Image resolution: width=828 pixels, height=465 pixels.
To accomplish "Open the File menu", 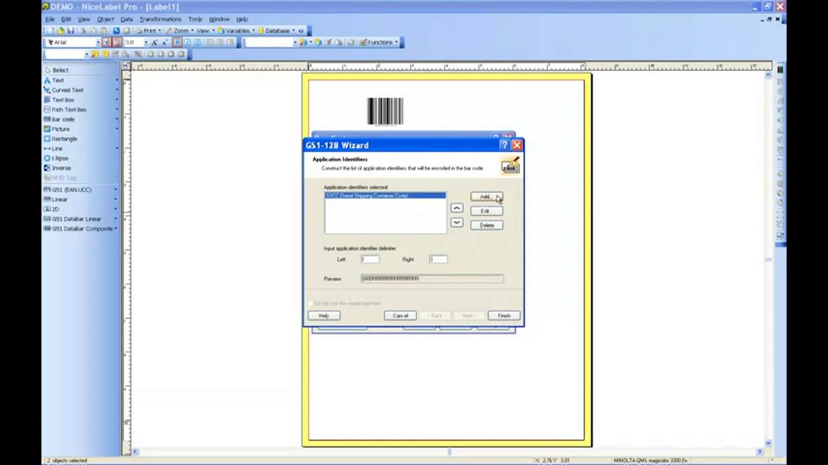I will pyautogui.click(x=50, y=19).
